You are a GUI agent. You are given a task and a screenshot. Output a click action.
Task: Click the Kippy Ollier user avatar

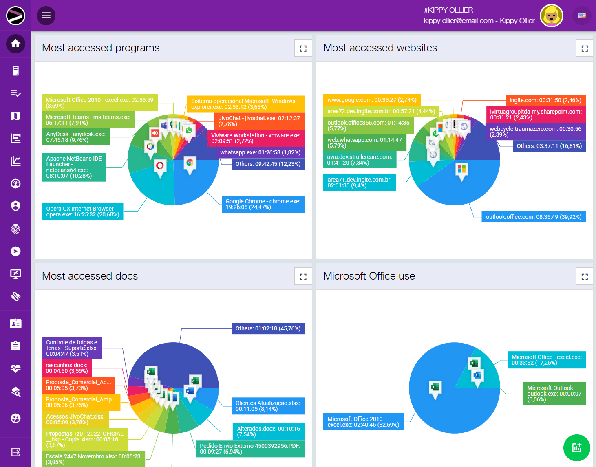point(551,16)
